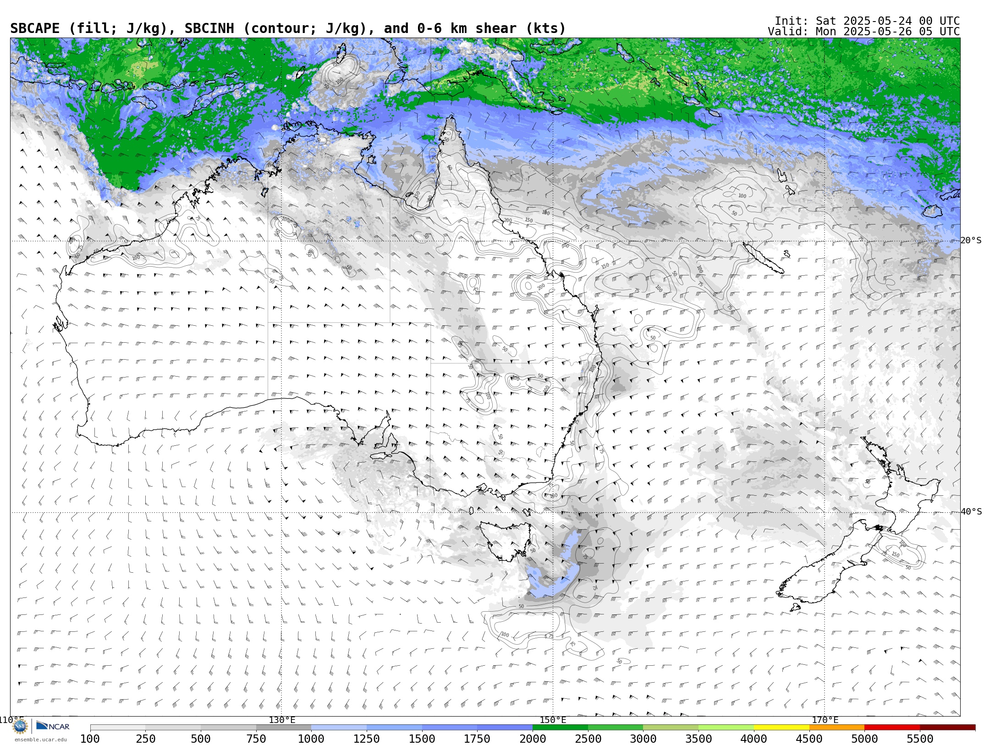Screen dimensions: 990x745
Task: Click the blue 1250–1500 colorbar swatch
Action: point(394,728)
